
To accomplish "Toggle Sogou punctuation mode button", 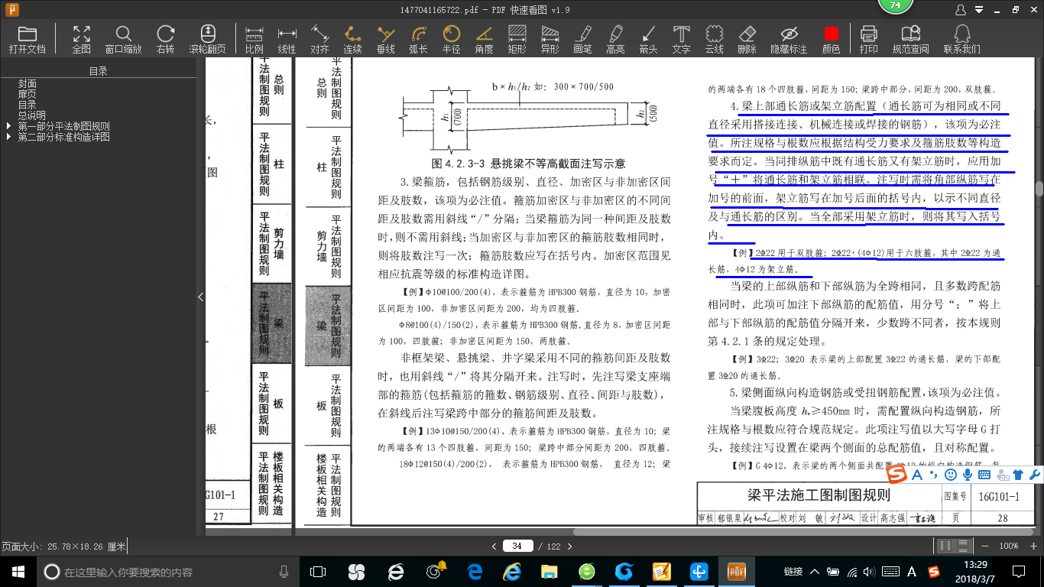I will click(x=932, y=475).
